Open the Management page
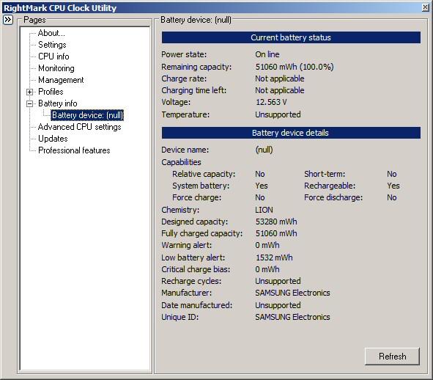The image size is (433, 380). (x=61, y=80)
